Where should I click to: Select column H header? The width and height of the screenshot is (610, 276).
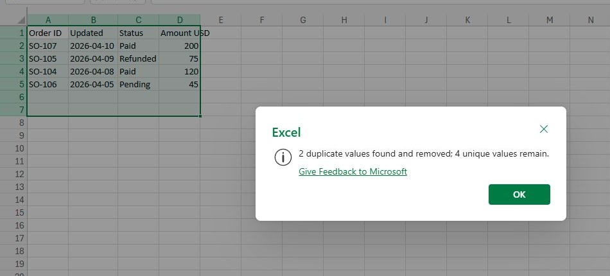point(344,20)
